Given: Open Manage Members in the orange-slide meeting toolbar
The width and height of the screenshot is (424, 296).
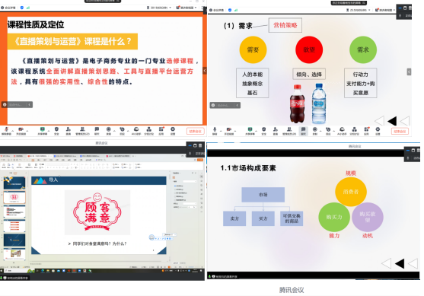Looking at the screenshot, I should pos(82,130).
